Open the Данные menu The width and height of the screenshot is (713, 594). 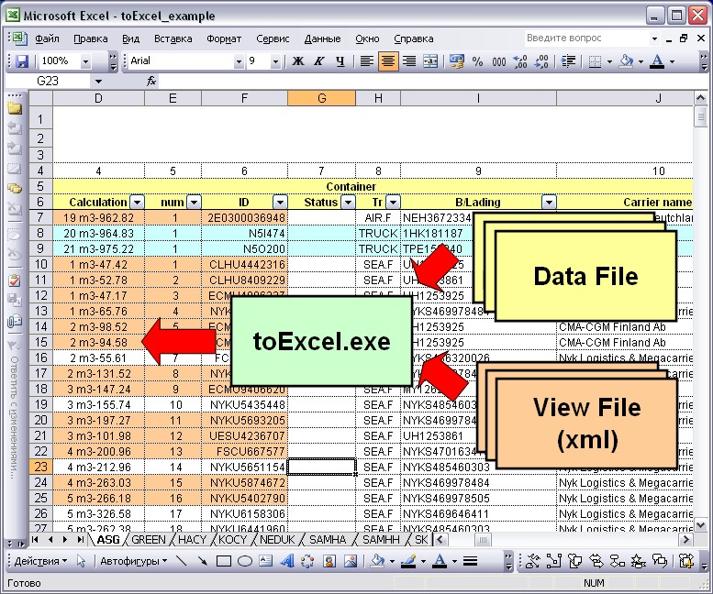point(322,38)
